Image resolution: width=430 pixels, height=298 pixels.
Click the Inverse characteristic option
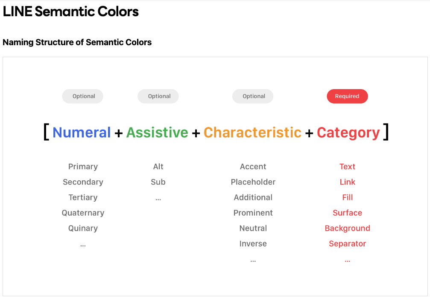pyautogui.click(x=253, y=244)
